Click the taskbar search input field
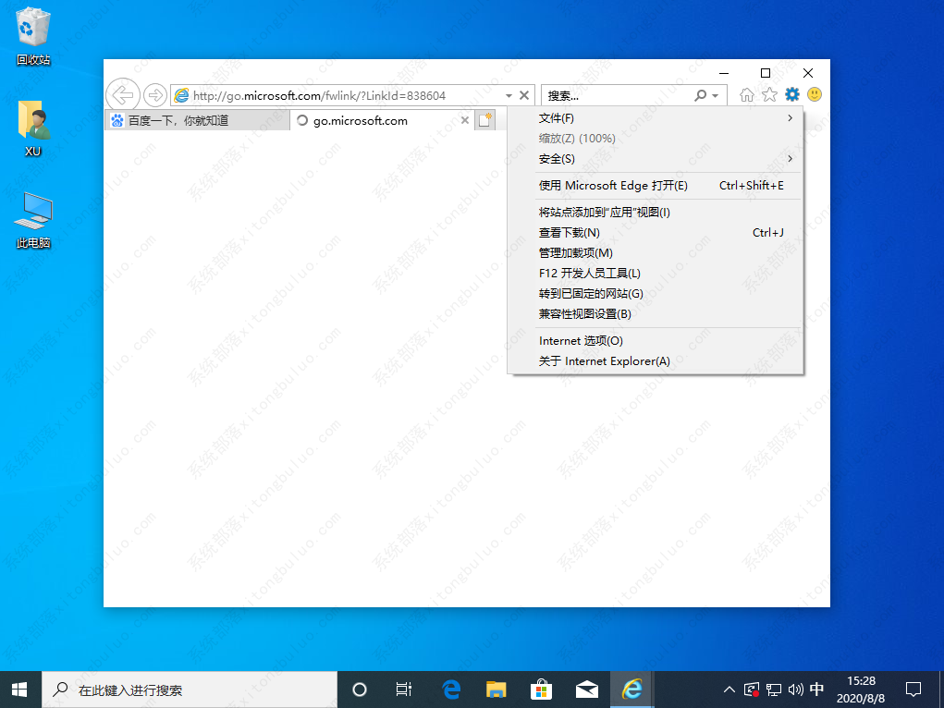The image size is (944, 708). point(185,690)
